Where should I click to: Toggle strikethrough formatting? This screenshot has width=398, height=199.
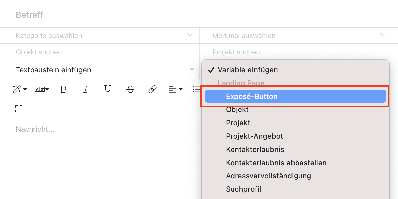pos(130,89)
